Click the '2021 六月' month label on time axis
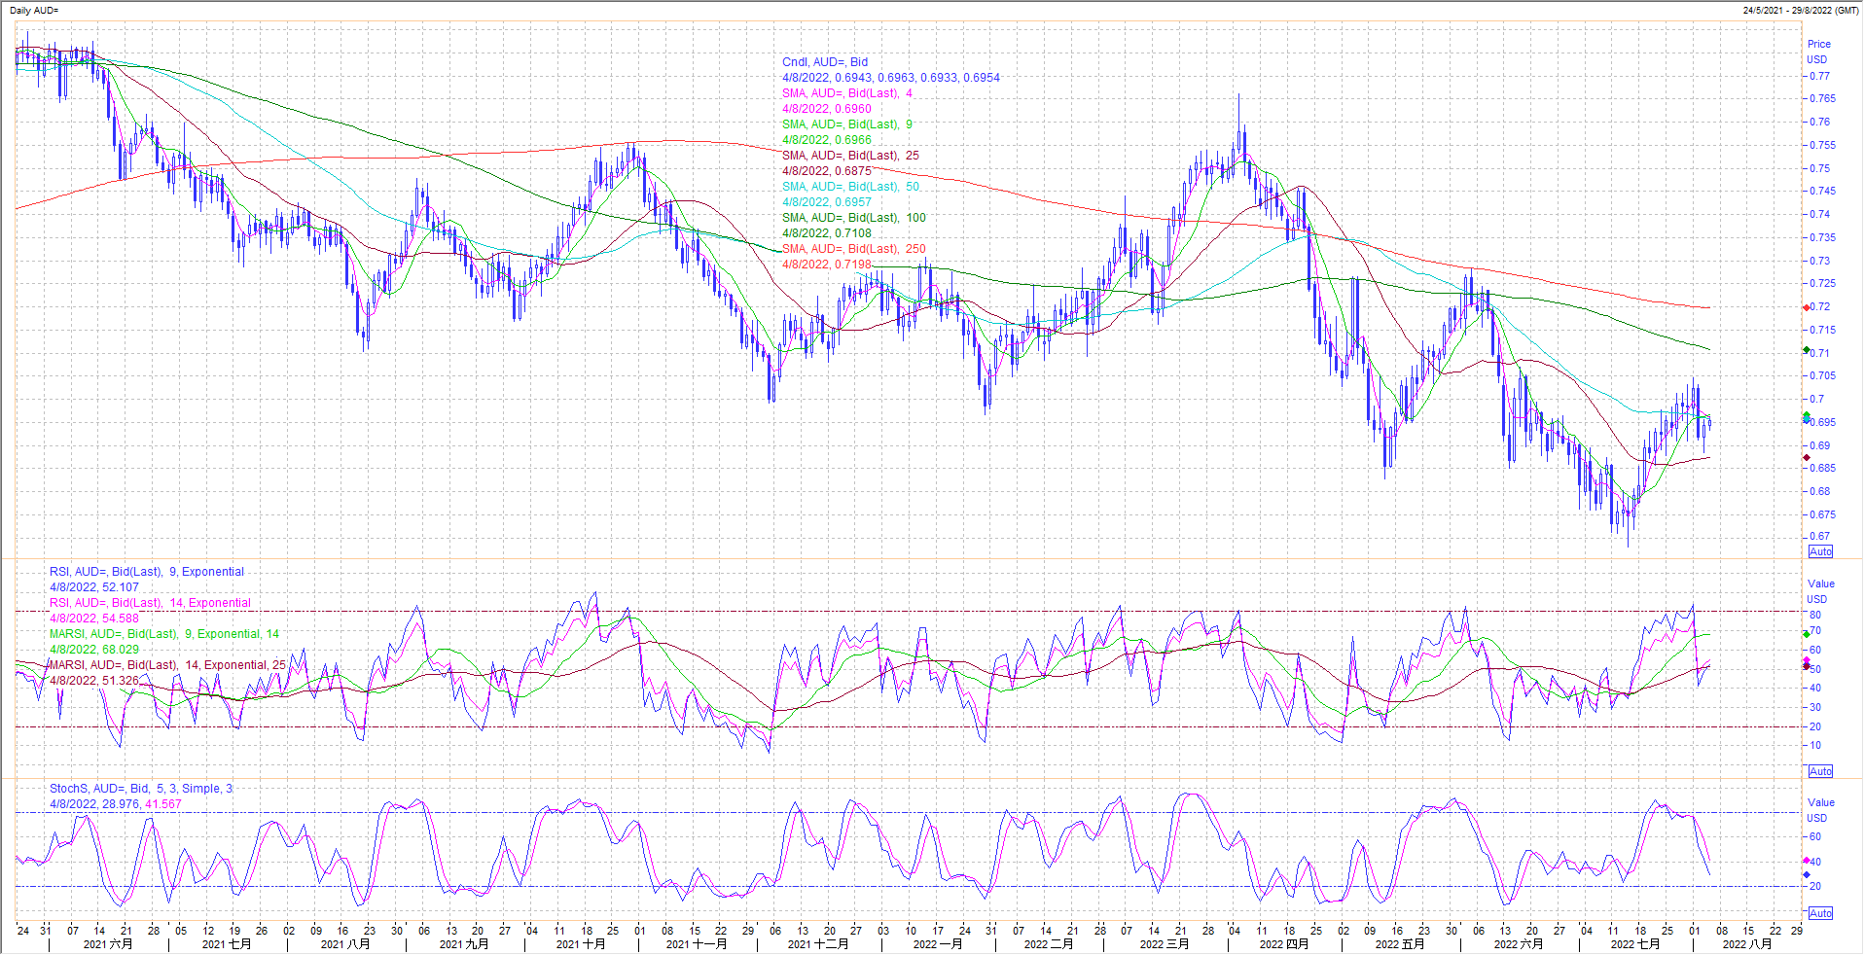This screenshot has height=955, width=1864. pyautogui.click(x=108, y=944)
